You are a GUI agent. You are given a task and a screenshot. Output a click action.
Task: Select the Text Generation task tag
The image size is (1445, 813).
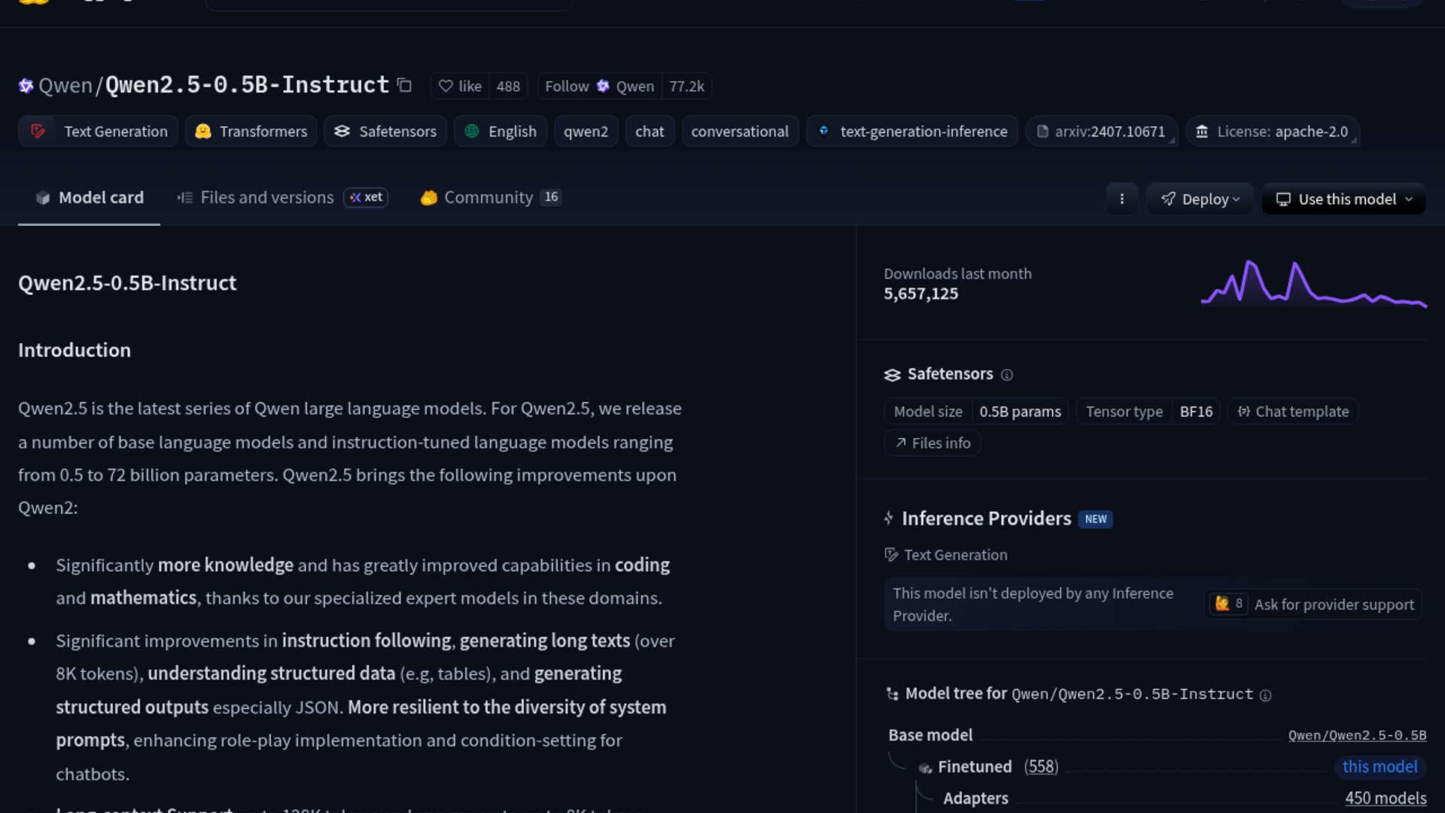[99, 131]
